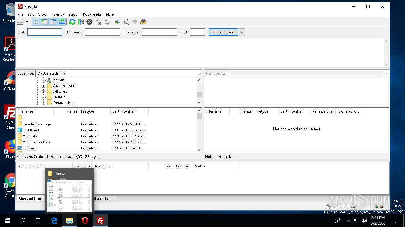Screen dimensions: 405x227
Task: Open the File menu
Action: (x=20, y=15)
